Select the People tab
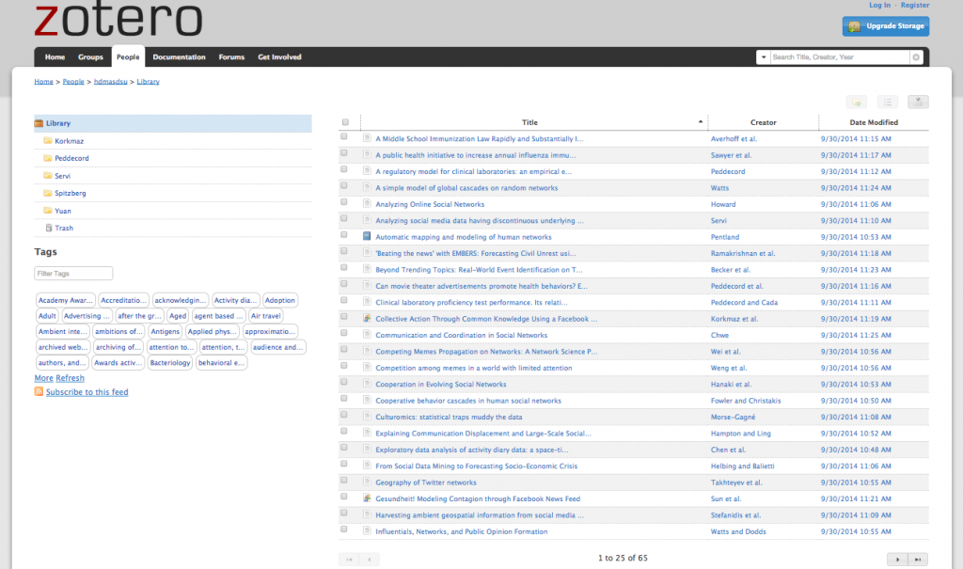 (128, 57)
